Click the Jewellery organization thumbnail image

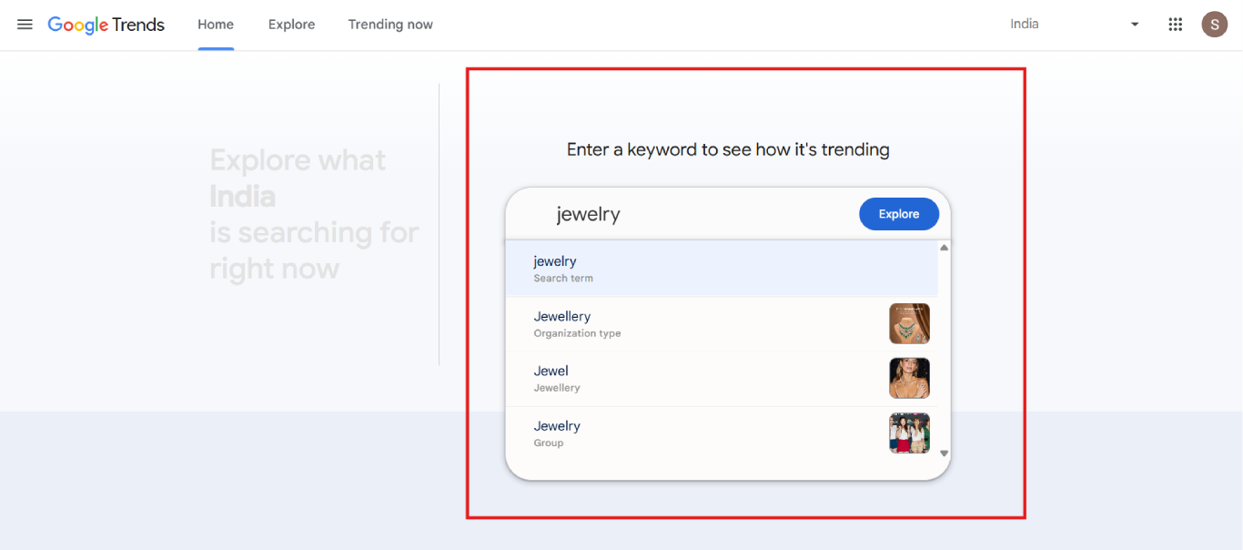909,323
